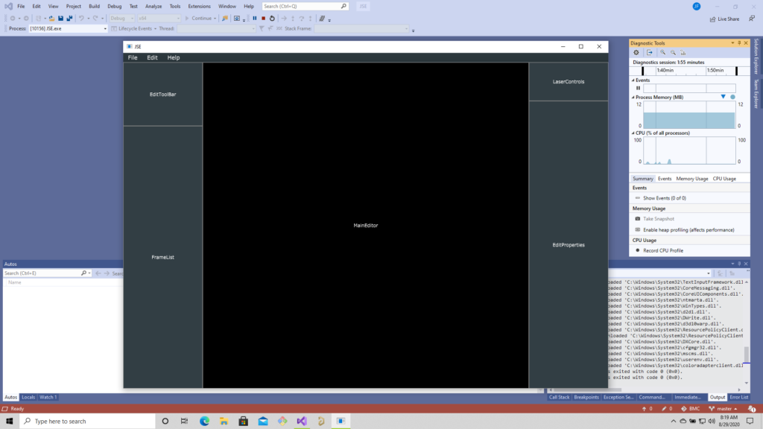Pause events in Diagnostic Tools

638,88
